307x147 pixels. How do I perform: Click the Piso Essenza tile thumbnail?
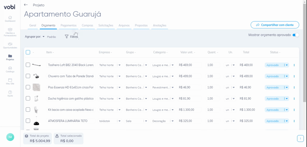[x=36, y=87]
